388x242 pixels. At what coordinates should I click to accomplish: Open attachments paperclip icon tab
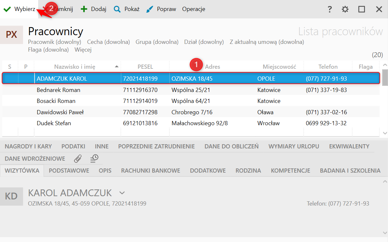(78, 158)
